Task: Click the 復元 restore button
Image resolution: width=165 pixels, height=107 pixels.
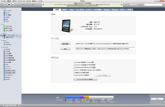Action: click(x=65, y=49)
